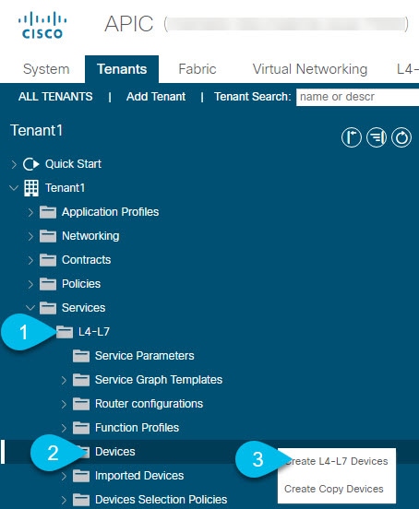Select the Tenants tab
The height and width of the screenshot is (509, 419).
pos(122,69)
